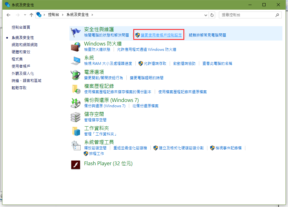Select 外觀及個人化 in the sidebar
This screenshot has height=207, width=288.
point(23,73)
